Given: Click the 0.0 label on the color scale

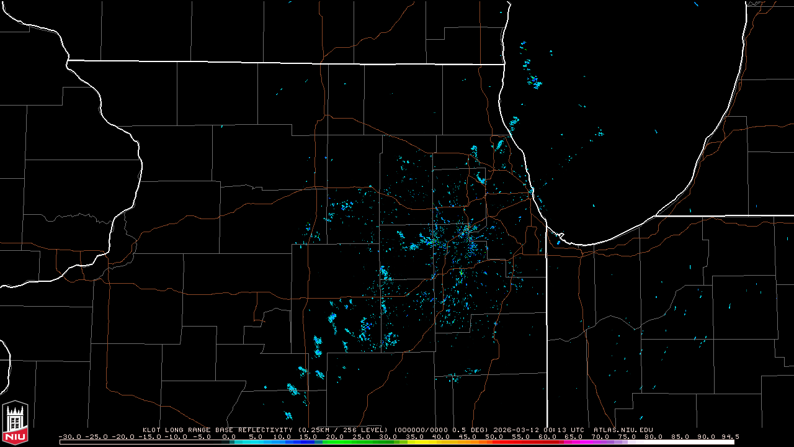Looking at the screenshot, I should [229, 436].
